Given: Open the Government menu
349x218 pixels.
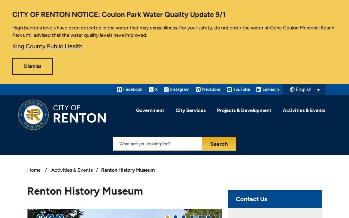Looking at the screenshot, I should coord(150,110).
